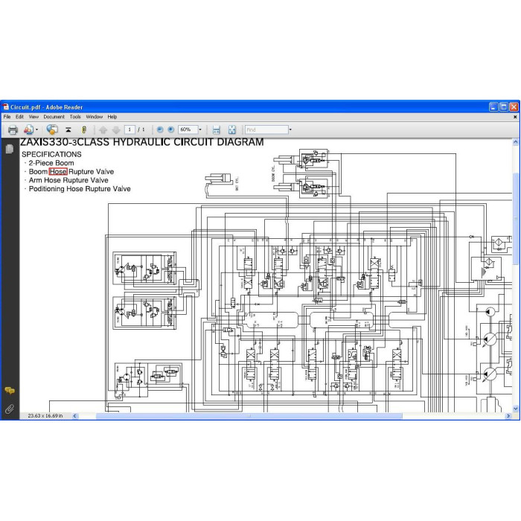Click the black triangle-under-bar toolbar icon
Image resolution: width=521 pixels, height=521 pixels.
(68, 130)
